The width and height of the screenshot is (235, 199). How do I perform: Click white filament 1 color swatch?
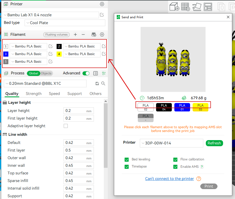(x=6, y=46)
